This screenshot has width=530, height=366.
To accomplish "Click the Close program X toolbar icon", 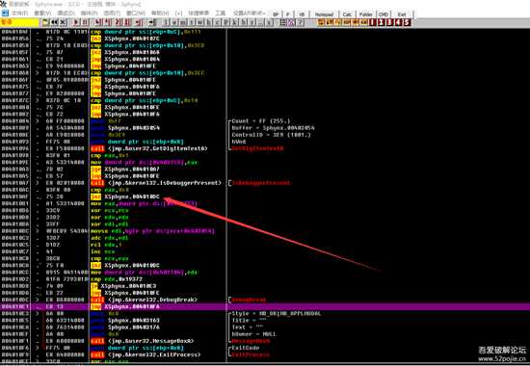I will pos(63,23).
